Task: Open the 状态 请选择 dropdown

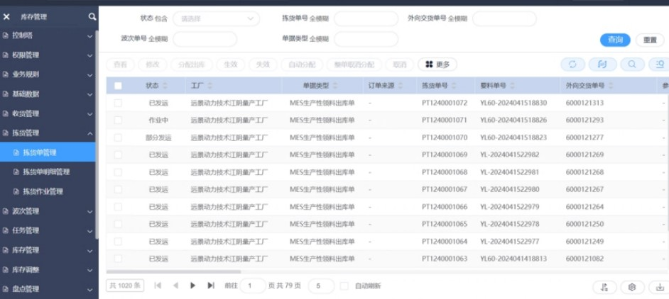Action: click(x=215, y=19)
